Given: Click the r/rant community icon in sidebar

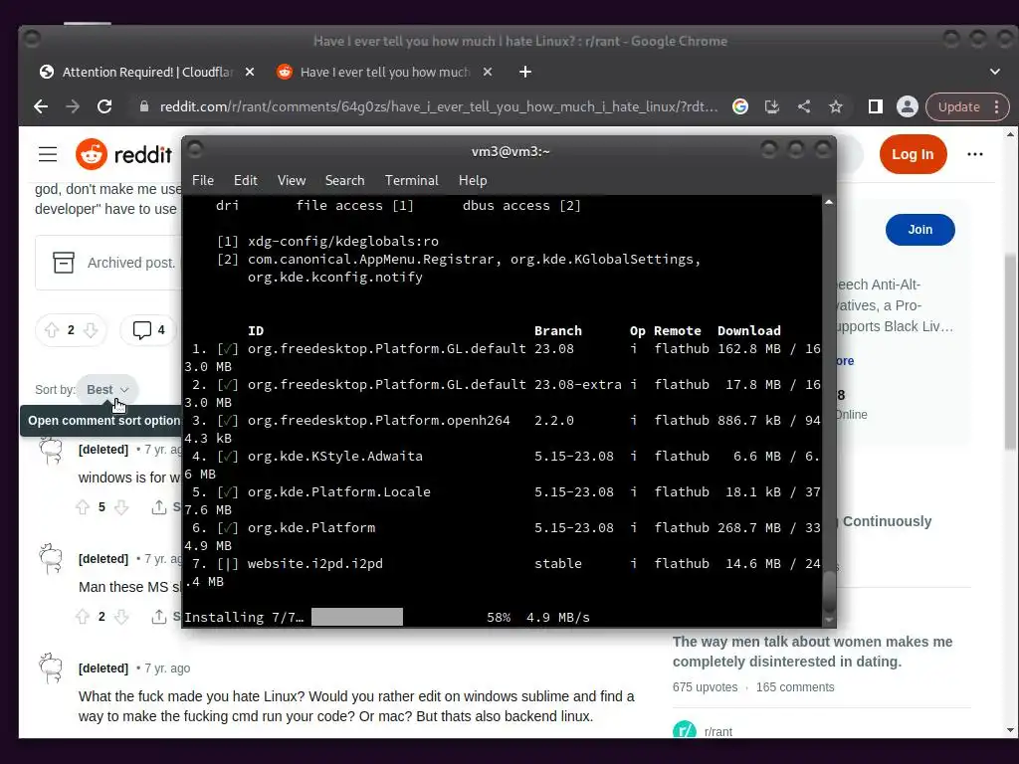Looking at the screenshot, I should pyautogui.click(x=685, y=730).
